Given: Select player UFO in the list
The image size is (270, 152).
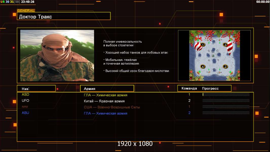Looking at the screenshot, I should pyautogui.click(x=25, y=101).
